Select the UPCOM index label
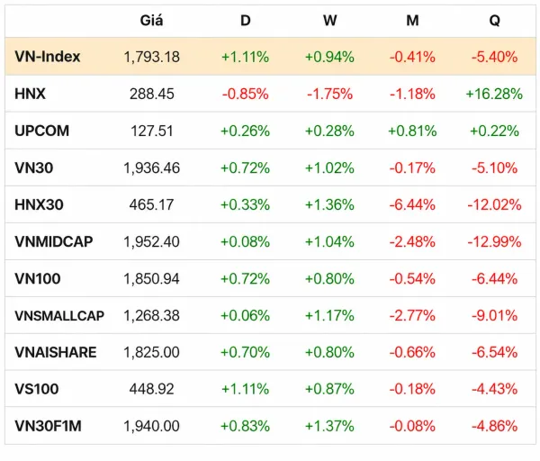Screen dimensions: 540x461 [x=41, y=131]
